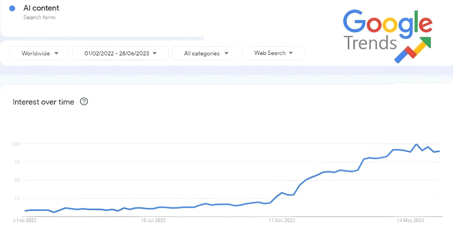Click the blue AI content legend dot

(x=12, y=8)
